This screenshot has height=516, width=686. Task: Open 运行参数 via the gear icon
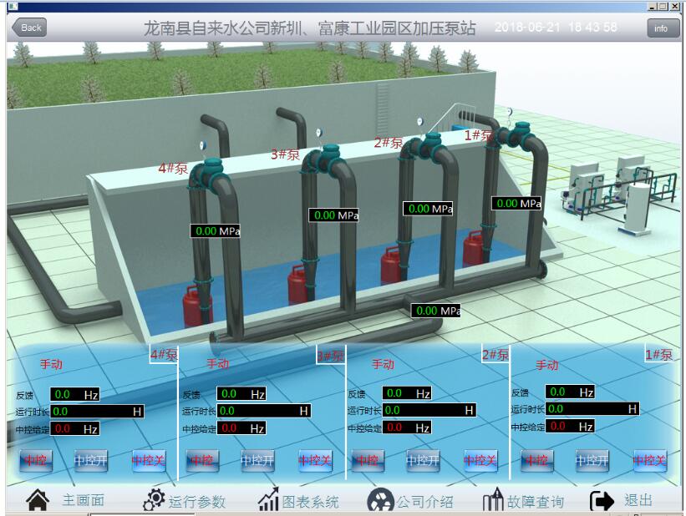pyautogui.click(x=153, y=500)
